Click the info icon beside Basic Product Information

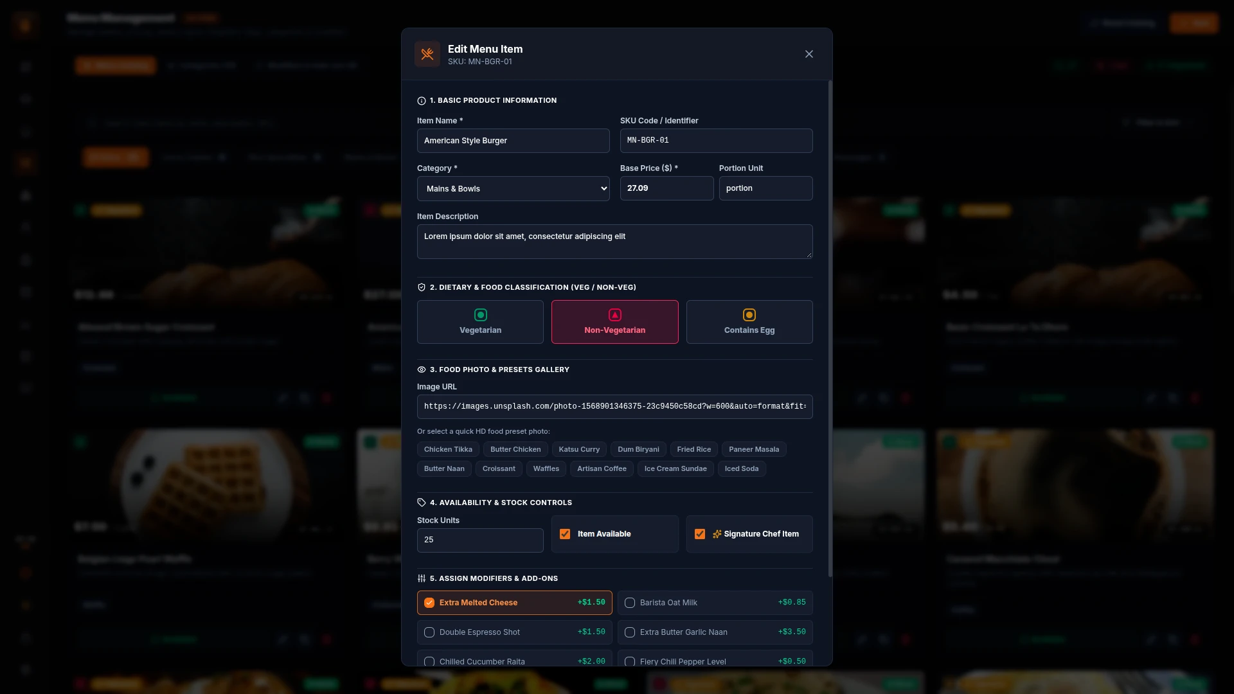click(422, 101)
